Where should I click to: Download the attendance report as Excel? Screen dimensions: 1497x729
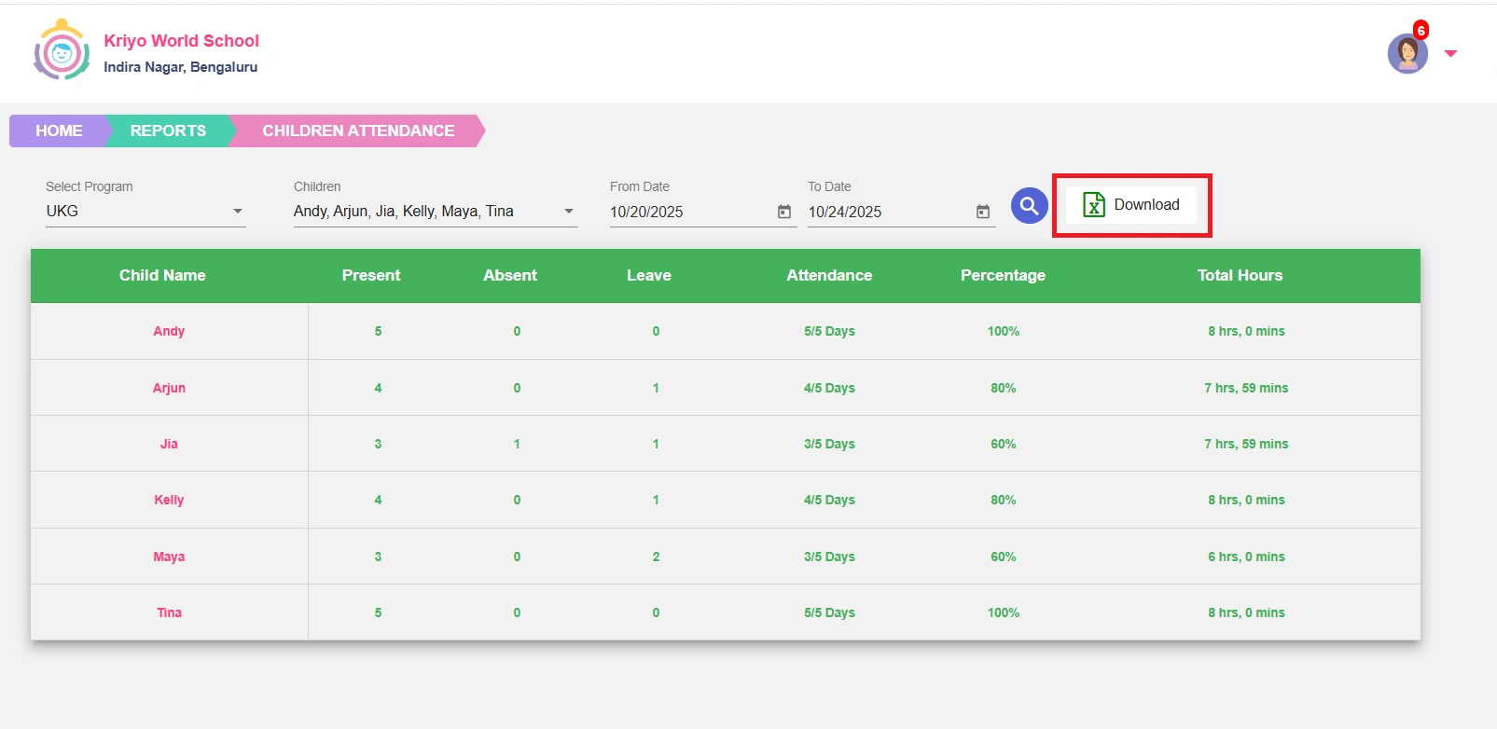pyautogui.click(x=1131, y=205)
